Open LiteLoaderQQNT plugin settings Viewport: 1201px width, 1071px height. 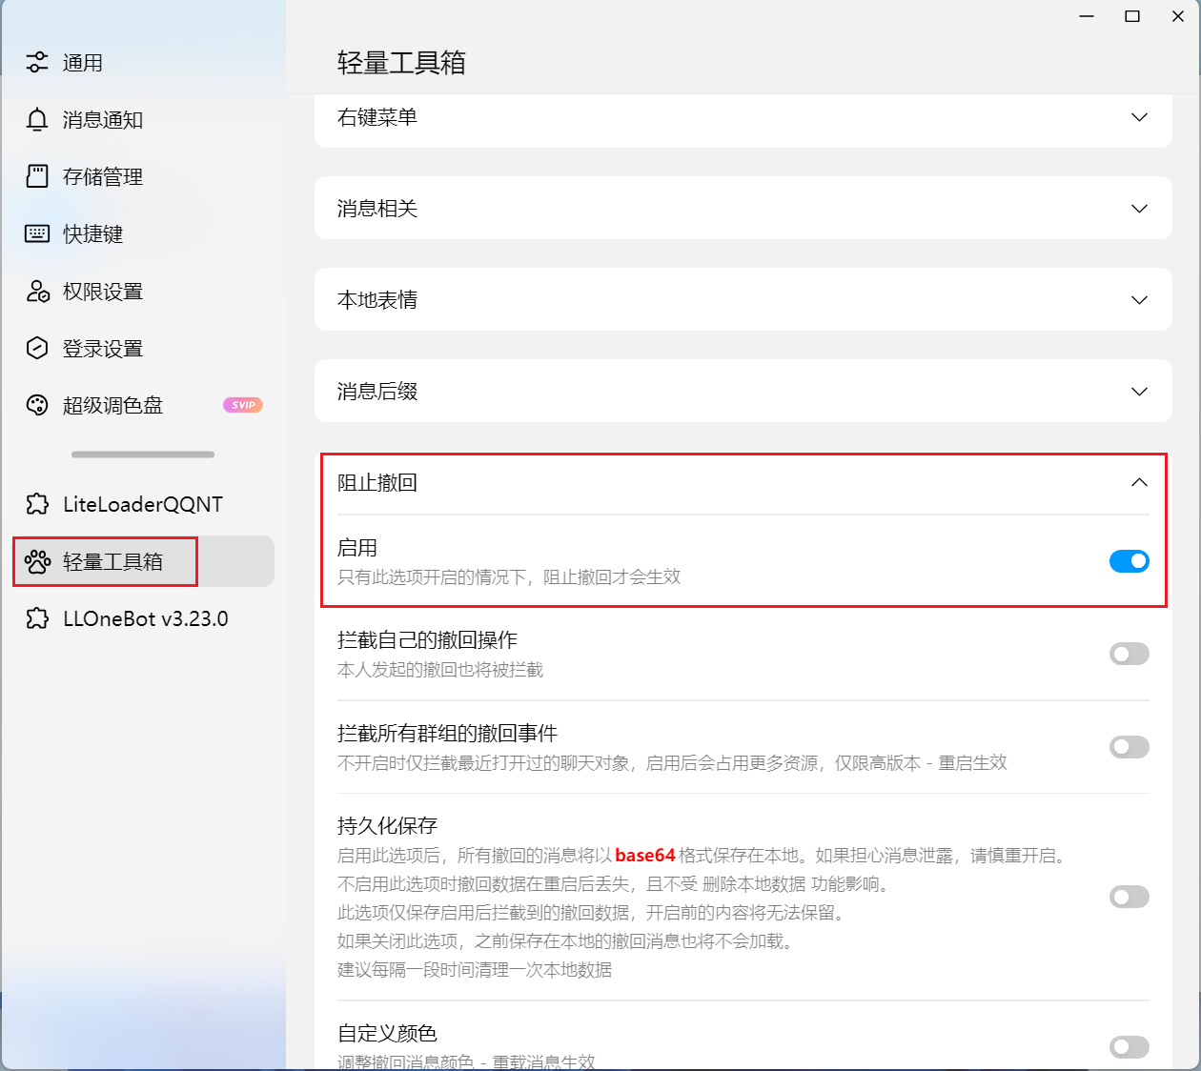click(x=143, y=504)
